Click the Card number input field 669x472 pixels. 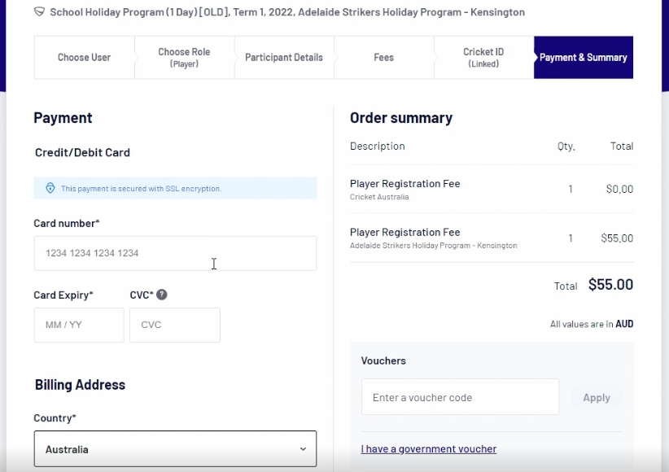(x=175, y=253)
